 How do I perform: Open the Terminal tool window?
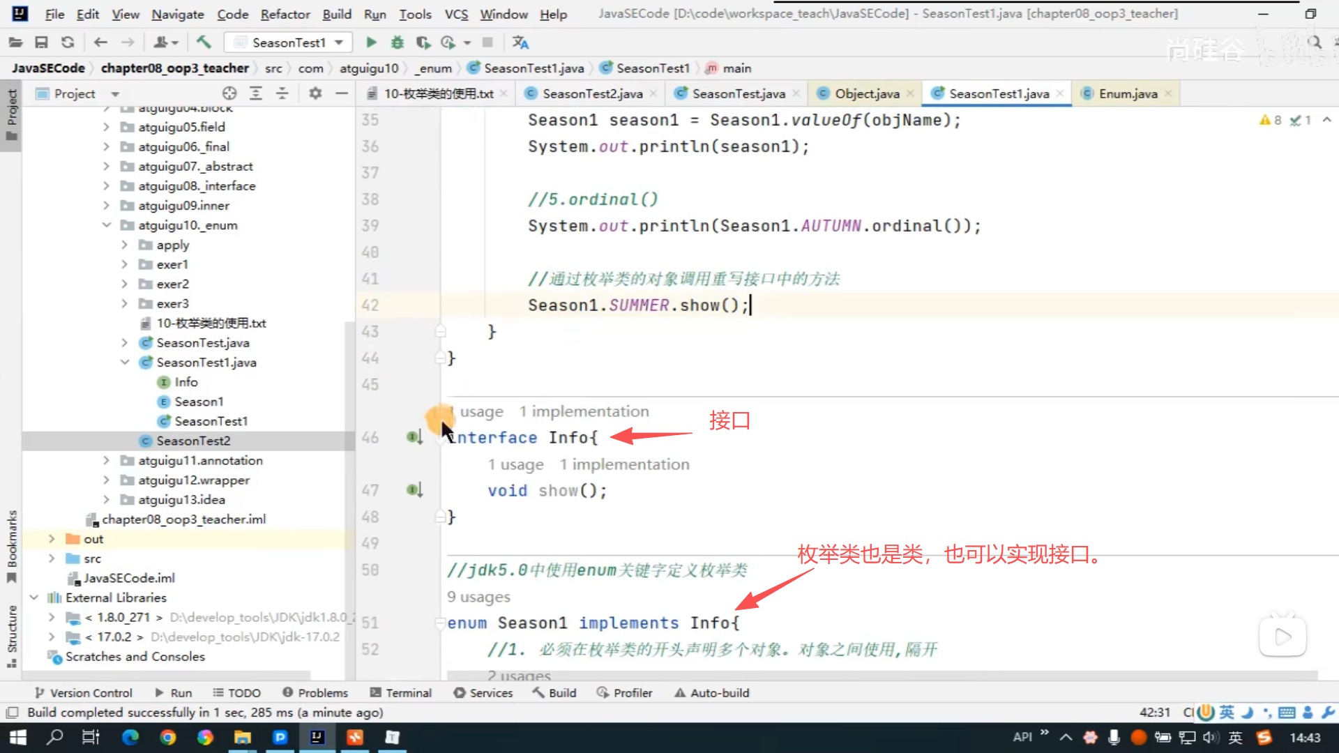pyautogui.click(x=401, y=692)
